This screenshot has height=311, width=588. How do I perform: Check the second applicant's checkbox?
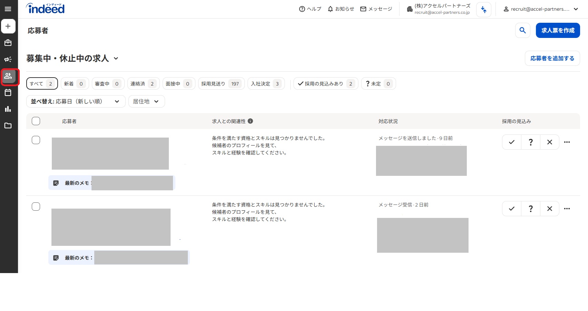(36, 207)
